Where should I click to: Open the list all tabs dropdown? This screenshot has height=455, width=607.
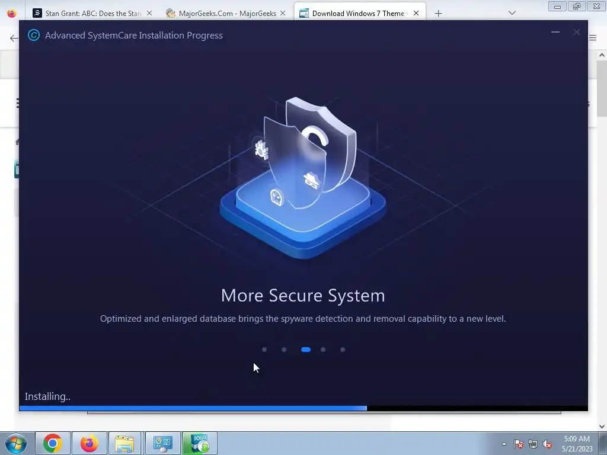tap(512, 13)
